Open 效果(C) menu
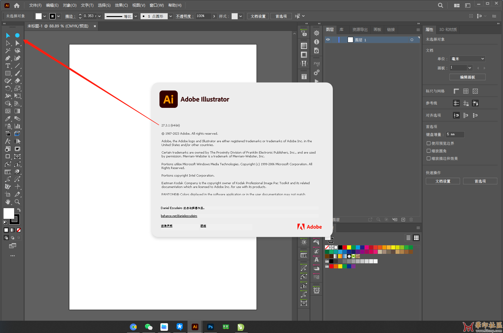Viewport: 503px width, 333px height. [x=121, y=5]
